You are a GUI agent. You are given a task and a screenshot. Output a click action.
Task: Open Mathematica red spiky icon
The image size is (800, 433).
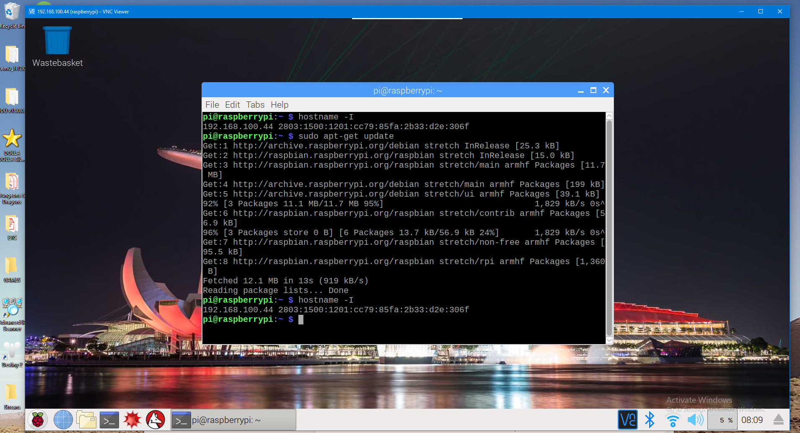[x=132, y=420]
